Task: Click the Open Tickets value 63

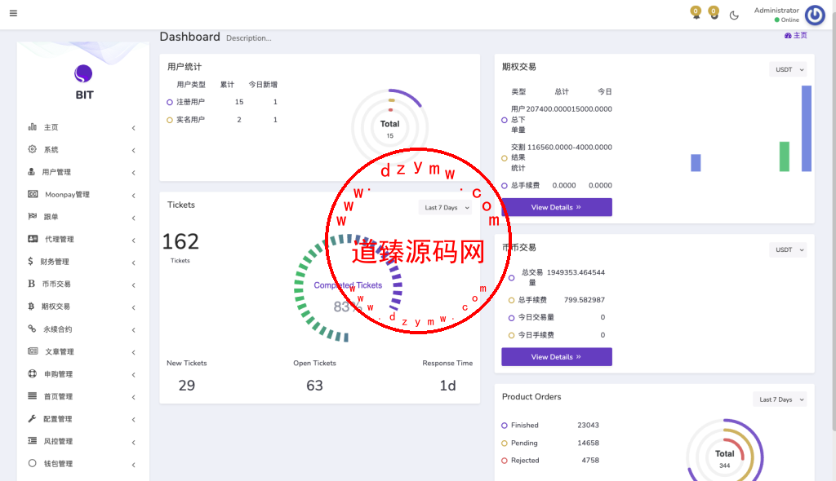Action: coord(314,385)
